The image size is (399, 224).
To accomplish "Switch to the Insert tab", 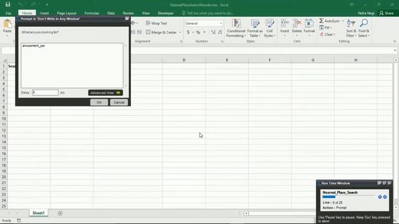I will tap(44, 13).
